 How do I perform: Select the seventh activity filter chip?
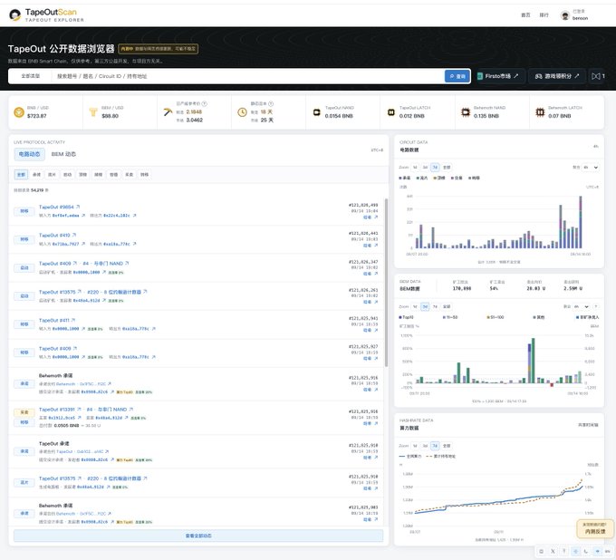pos(114,175)
